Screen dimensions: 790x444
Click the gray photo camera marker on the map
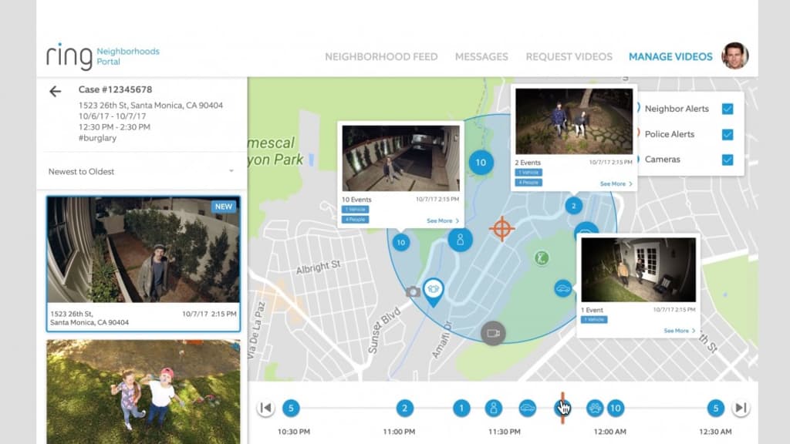pyautogui.click(x=414, y=291)
